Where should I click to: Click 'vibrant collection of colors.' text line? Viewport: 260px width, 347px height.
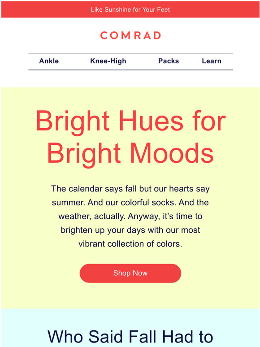(x=130, y=243)
